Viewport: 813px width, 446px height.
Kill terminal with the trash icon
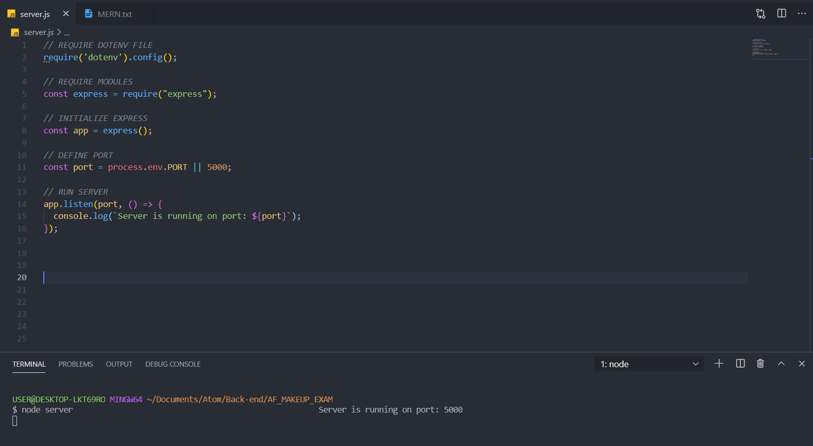pos(760,364)
